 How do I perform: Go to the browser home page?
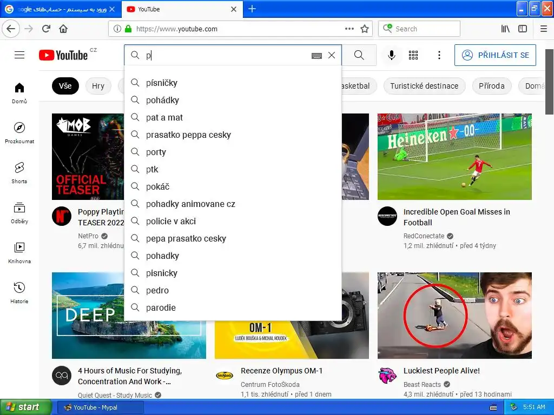tap(63, 29)
